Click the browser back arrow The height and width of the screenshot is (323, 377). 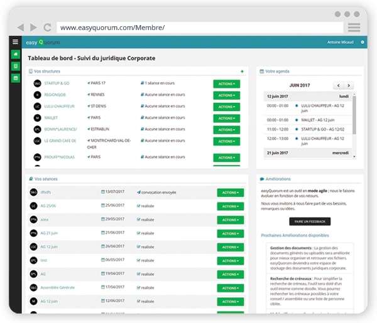click(21, 28)
